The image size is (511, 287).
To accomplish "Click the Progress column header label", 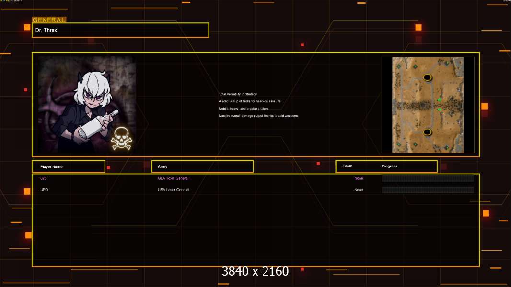I will 389,166.
